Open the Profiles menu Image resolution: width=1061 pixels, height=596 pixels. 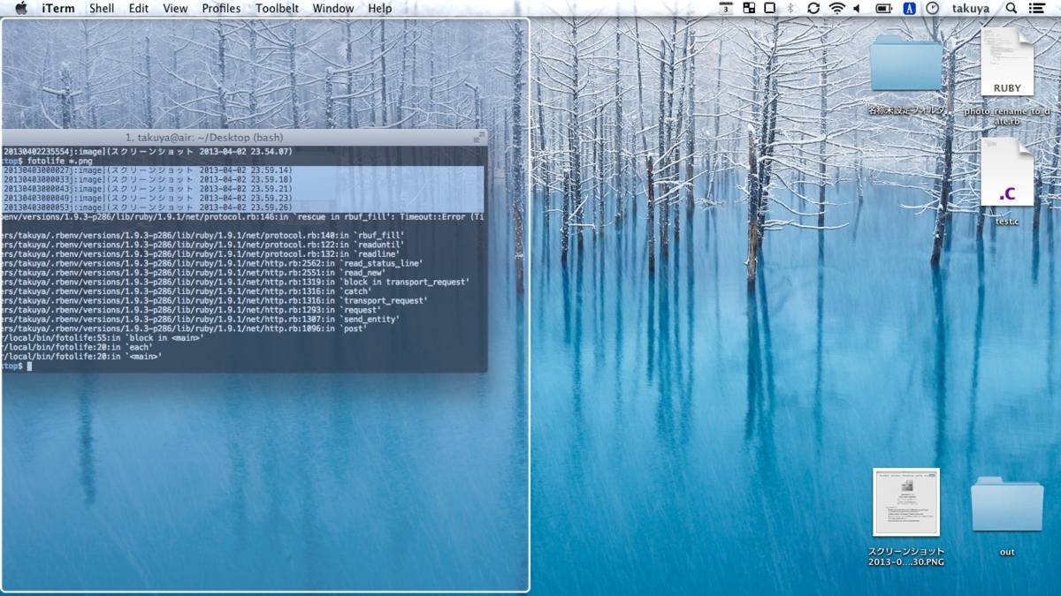[221, 8]
